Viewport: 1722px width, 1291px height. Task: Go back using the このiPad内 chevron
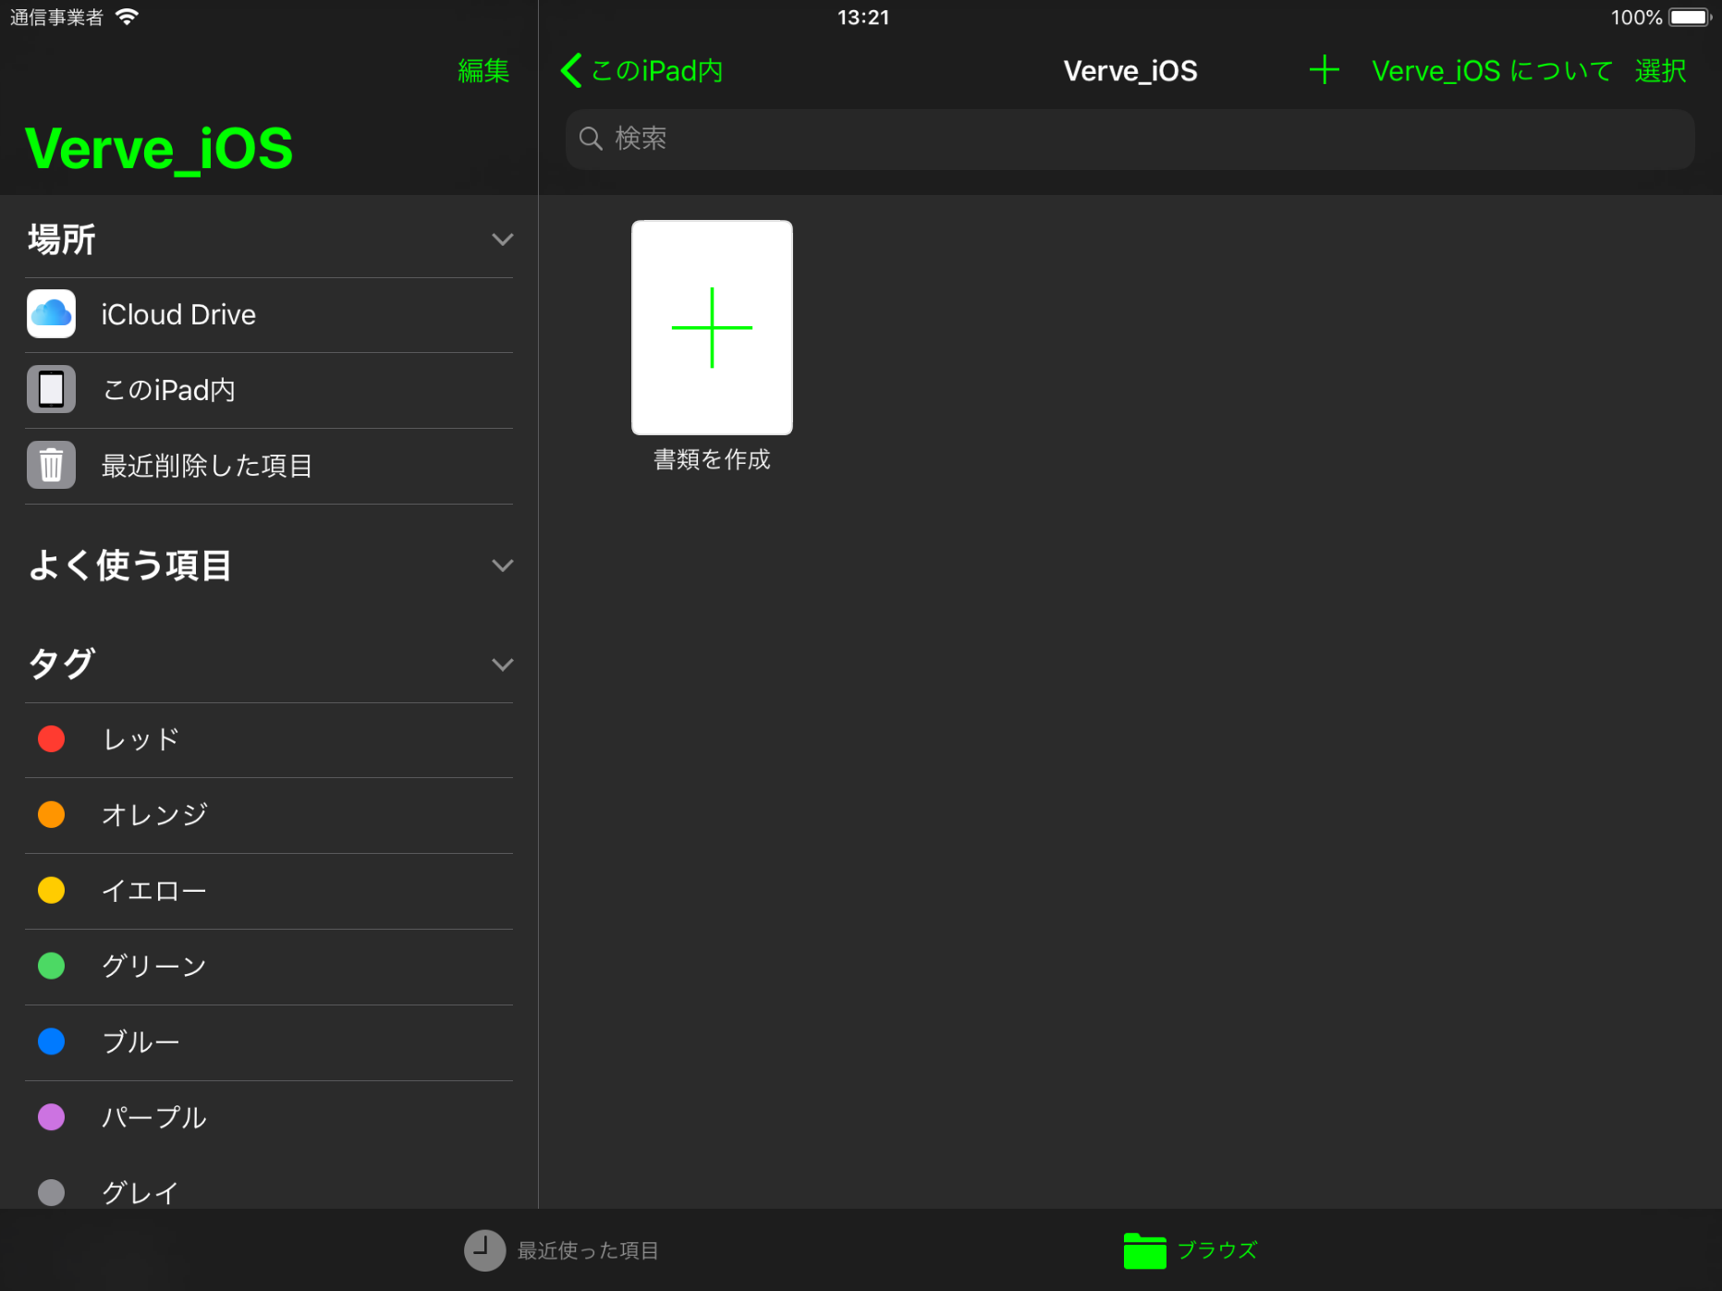click(570, 70)
